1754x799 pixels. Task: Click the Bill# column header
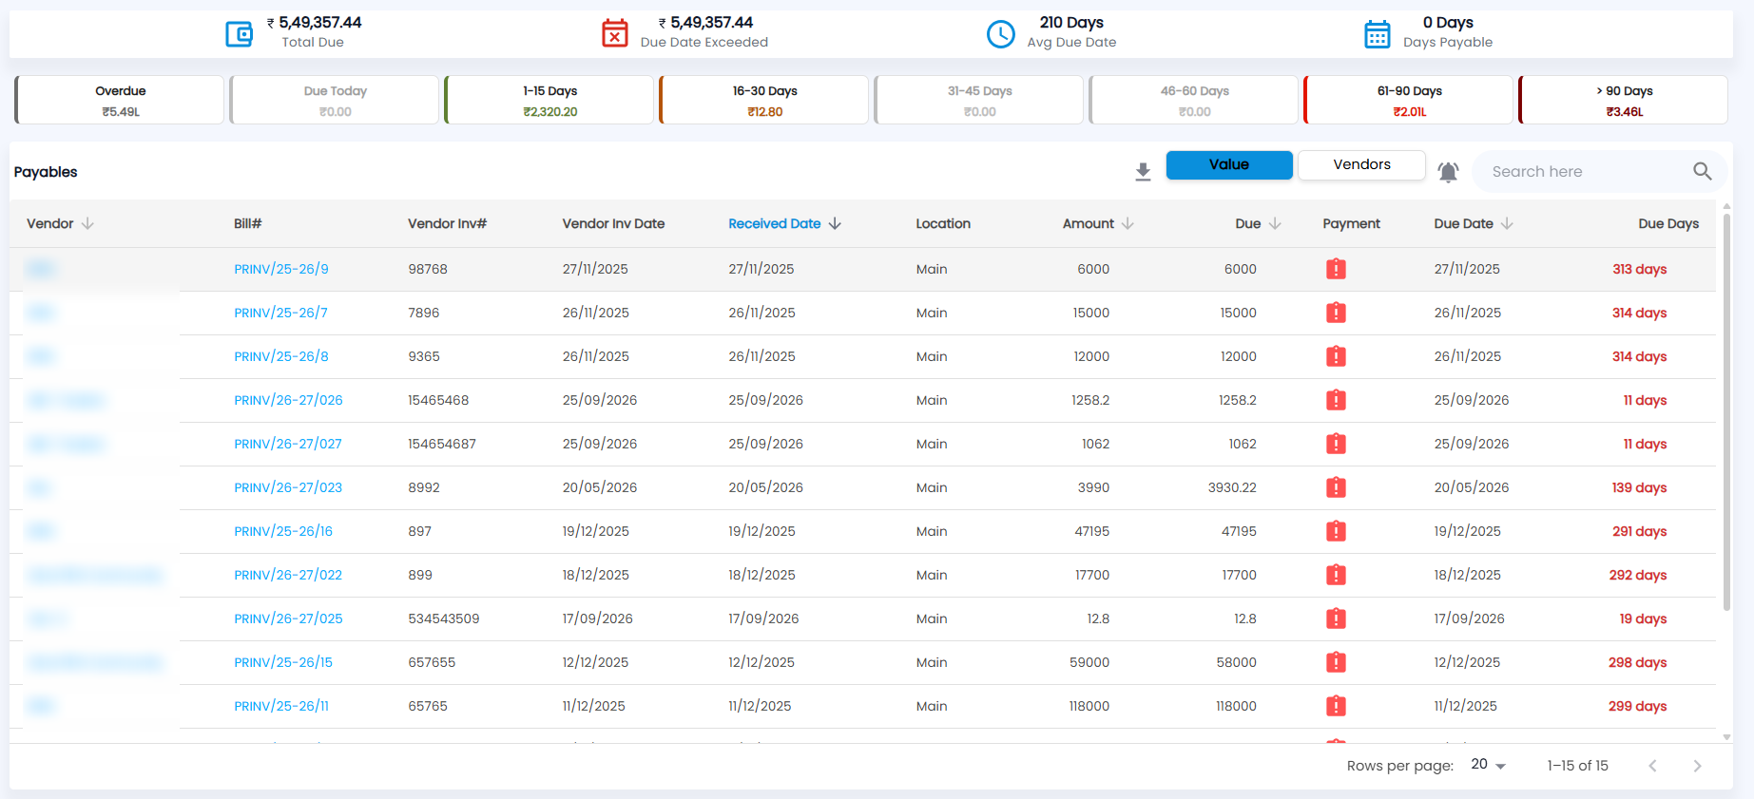[247, 223]
